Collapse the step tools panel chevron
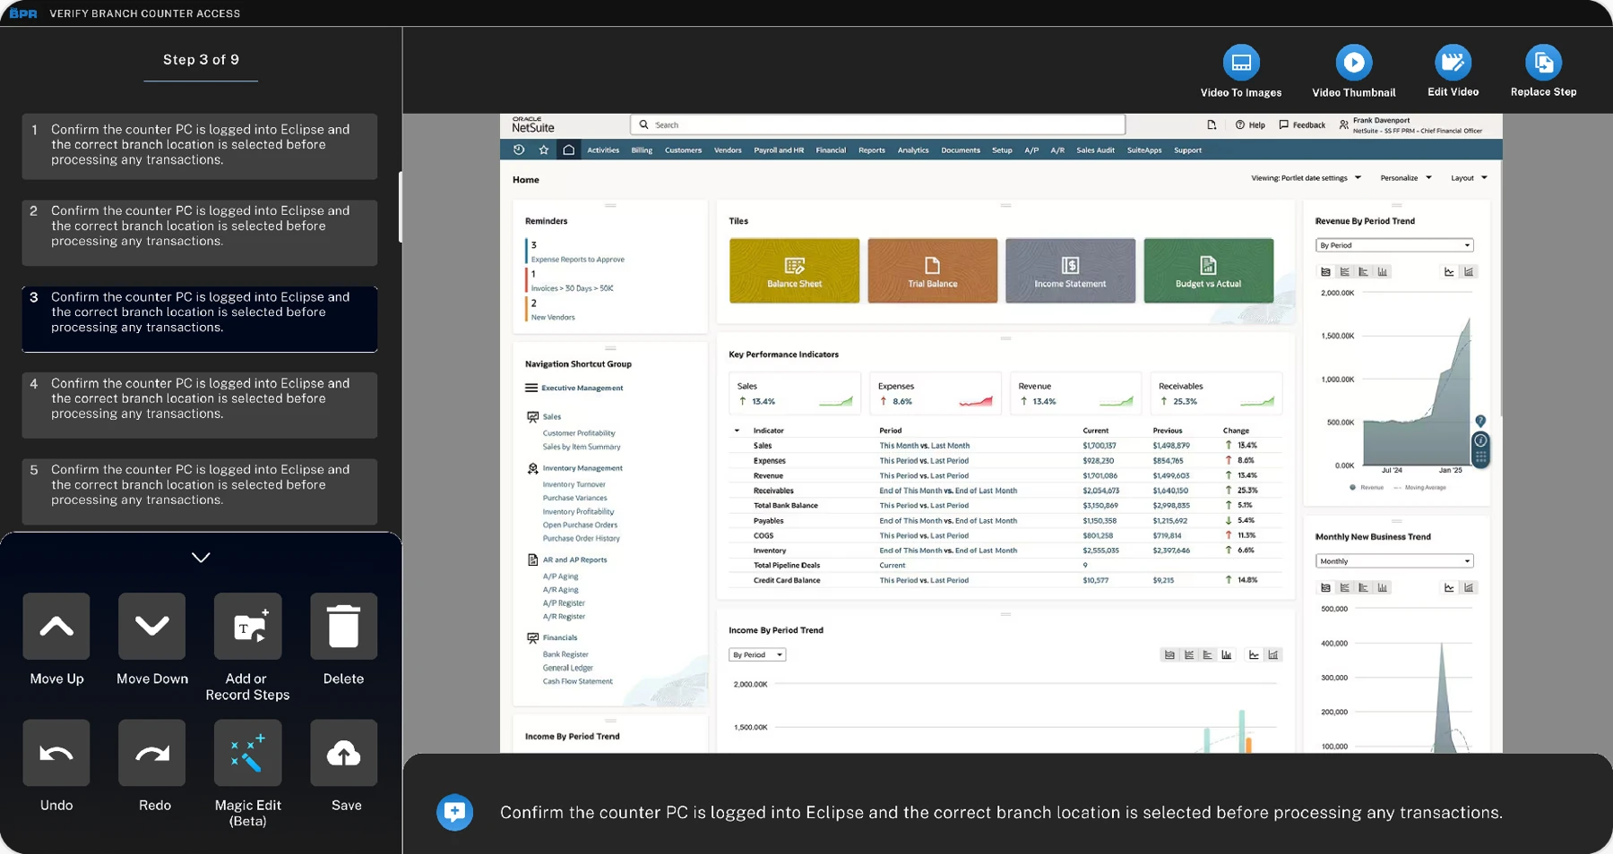The height and width of the screenshot is (854, 1613). 201,557
